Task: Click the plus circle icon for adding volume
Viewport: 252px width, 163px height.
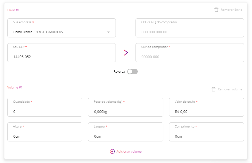Action: click(x=112, y=151)
